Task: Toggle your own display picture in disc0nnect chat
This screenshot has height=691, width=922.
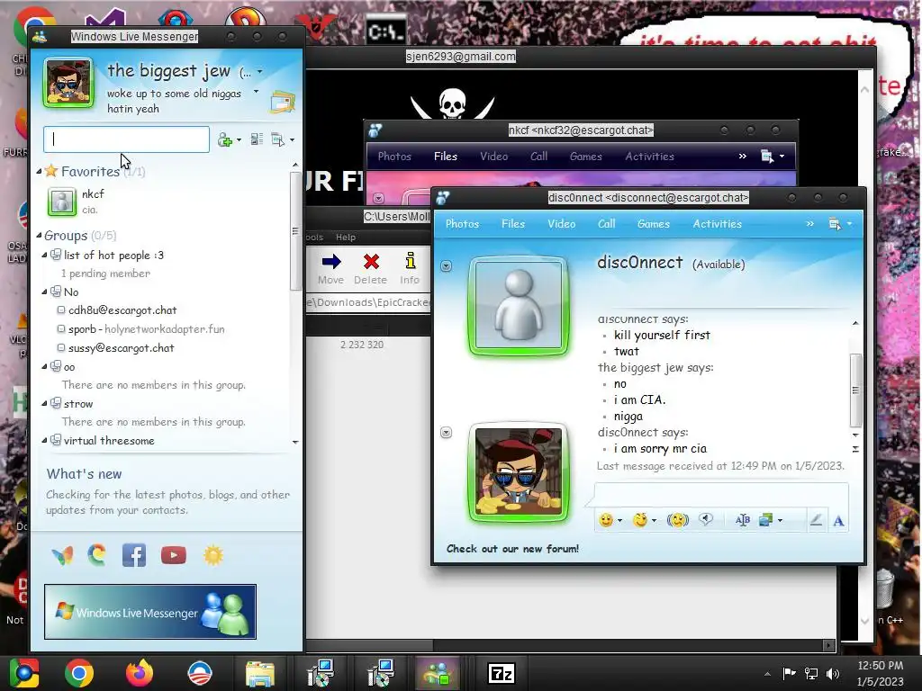Action: tap(447, 433)
